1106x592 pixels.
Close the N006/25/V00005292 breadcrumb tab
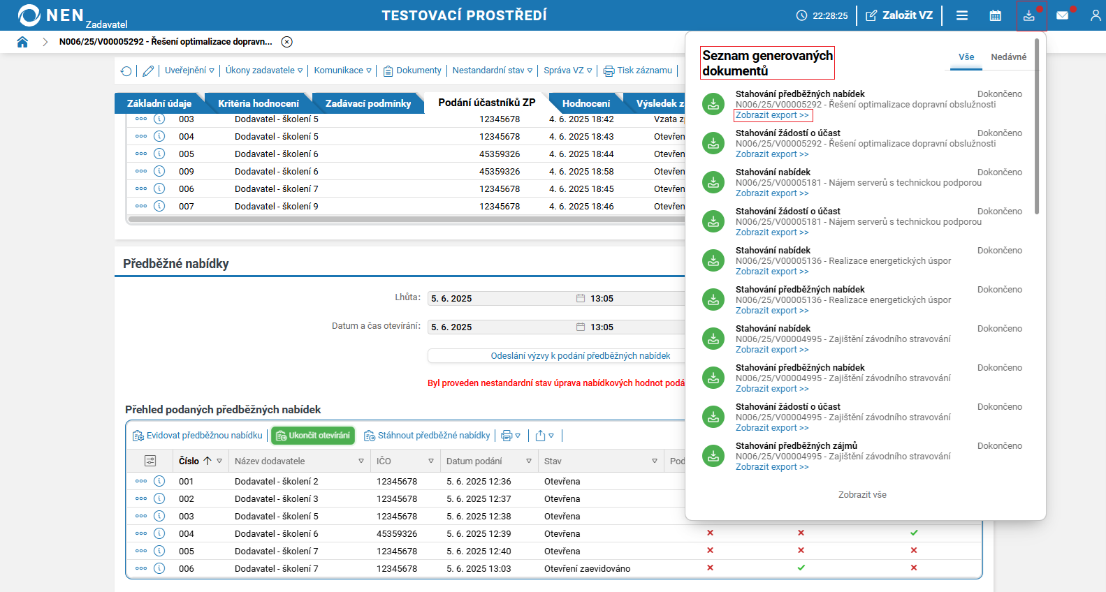tap(286, 42)
